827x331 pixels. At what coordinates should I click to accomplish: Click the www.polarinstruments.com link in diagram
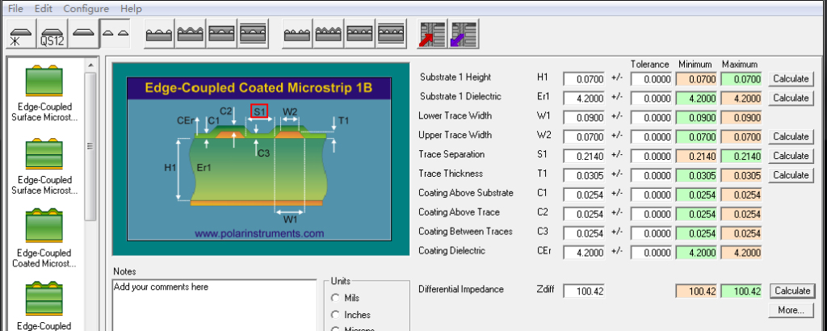point(259,233)
